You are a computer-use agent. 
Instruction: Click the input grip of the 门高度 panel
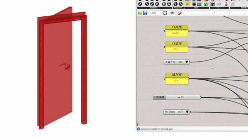click(165, 31)
